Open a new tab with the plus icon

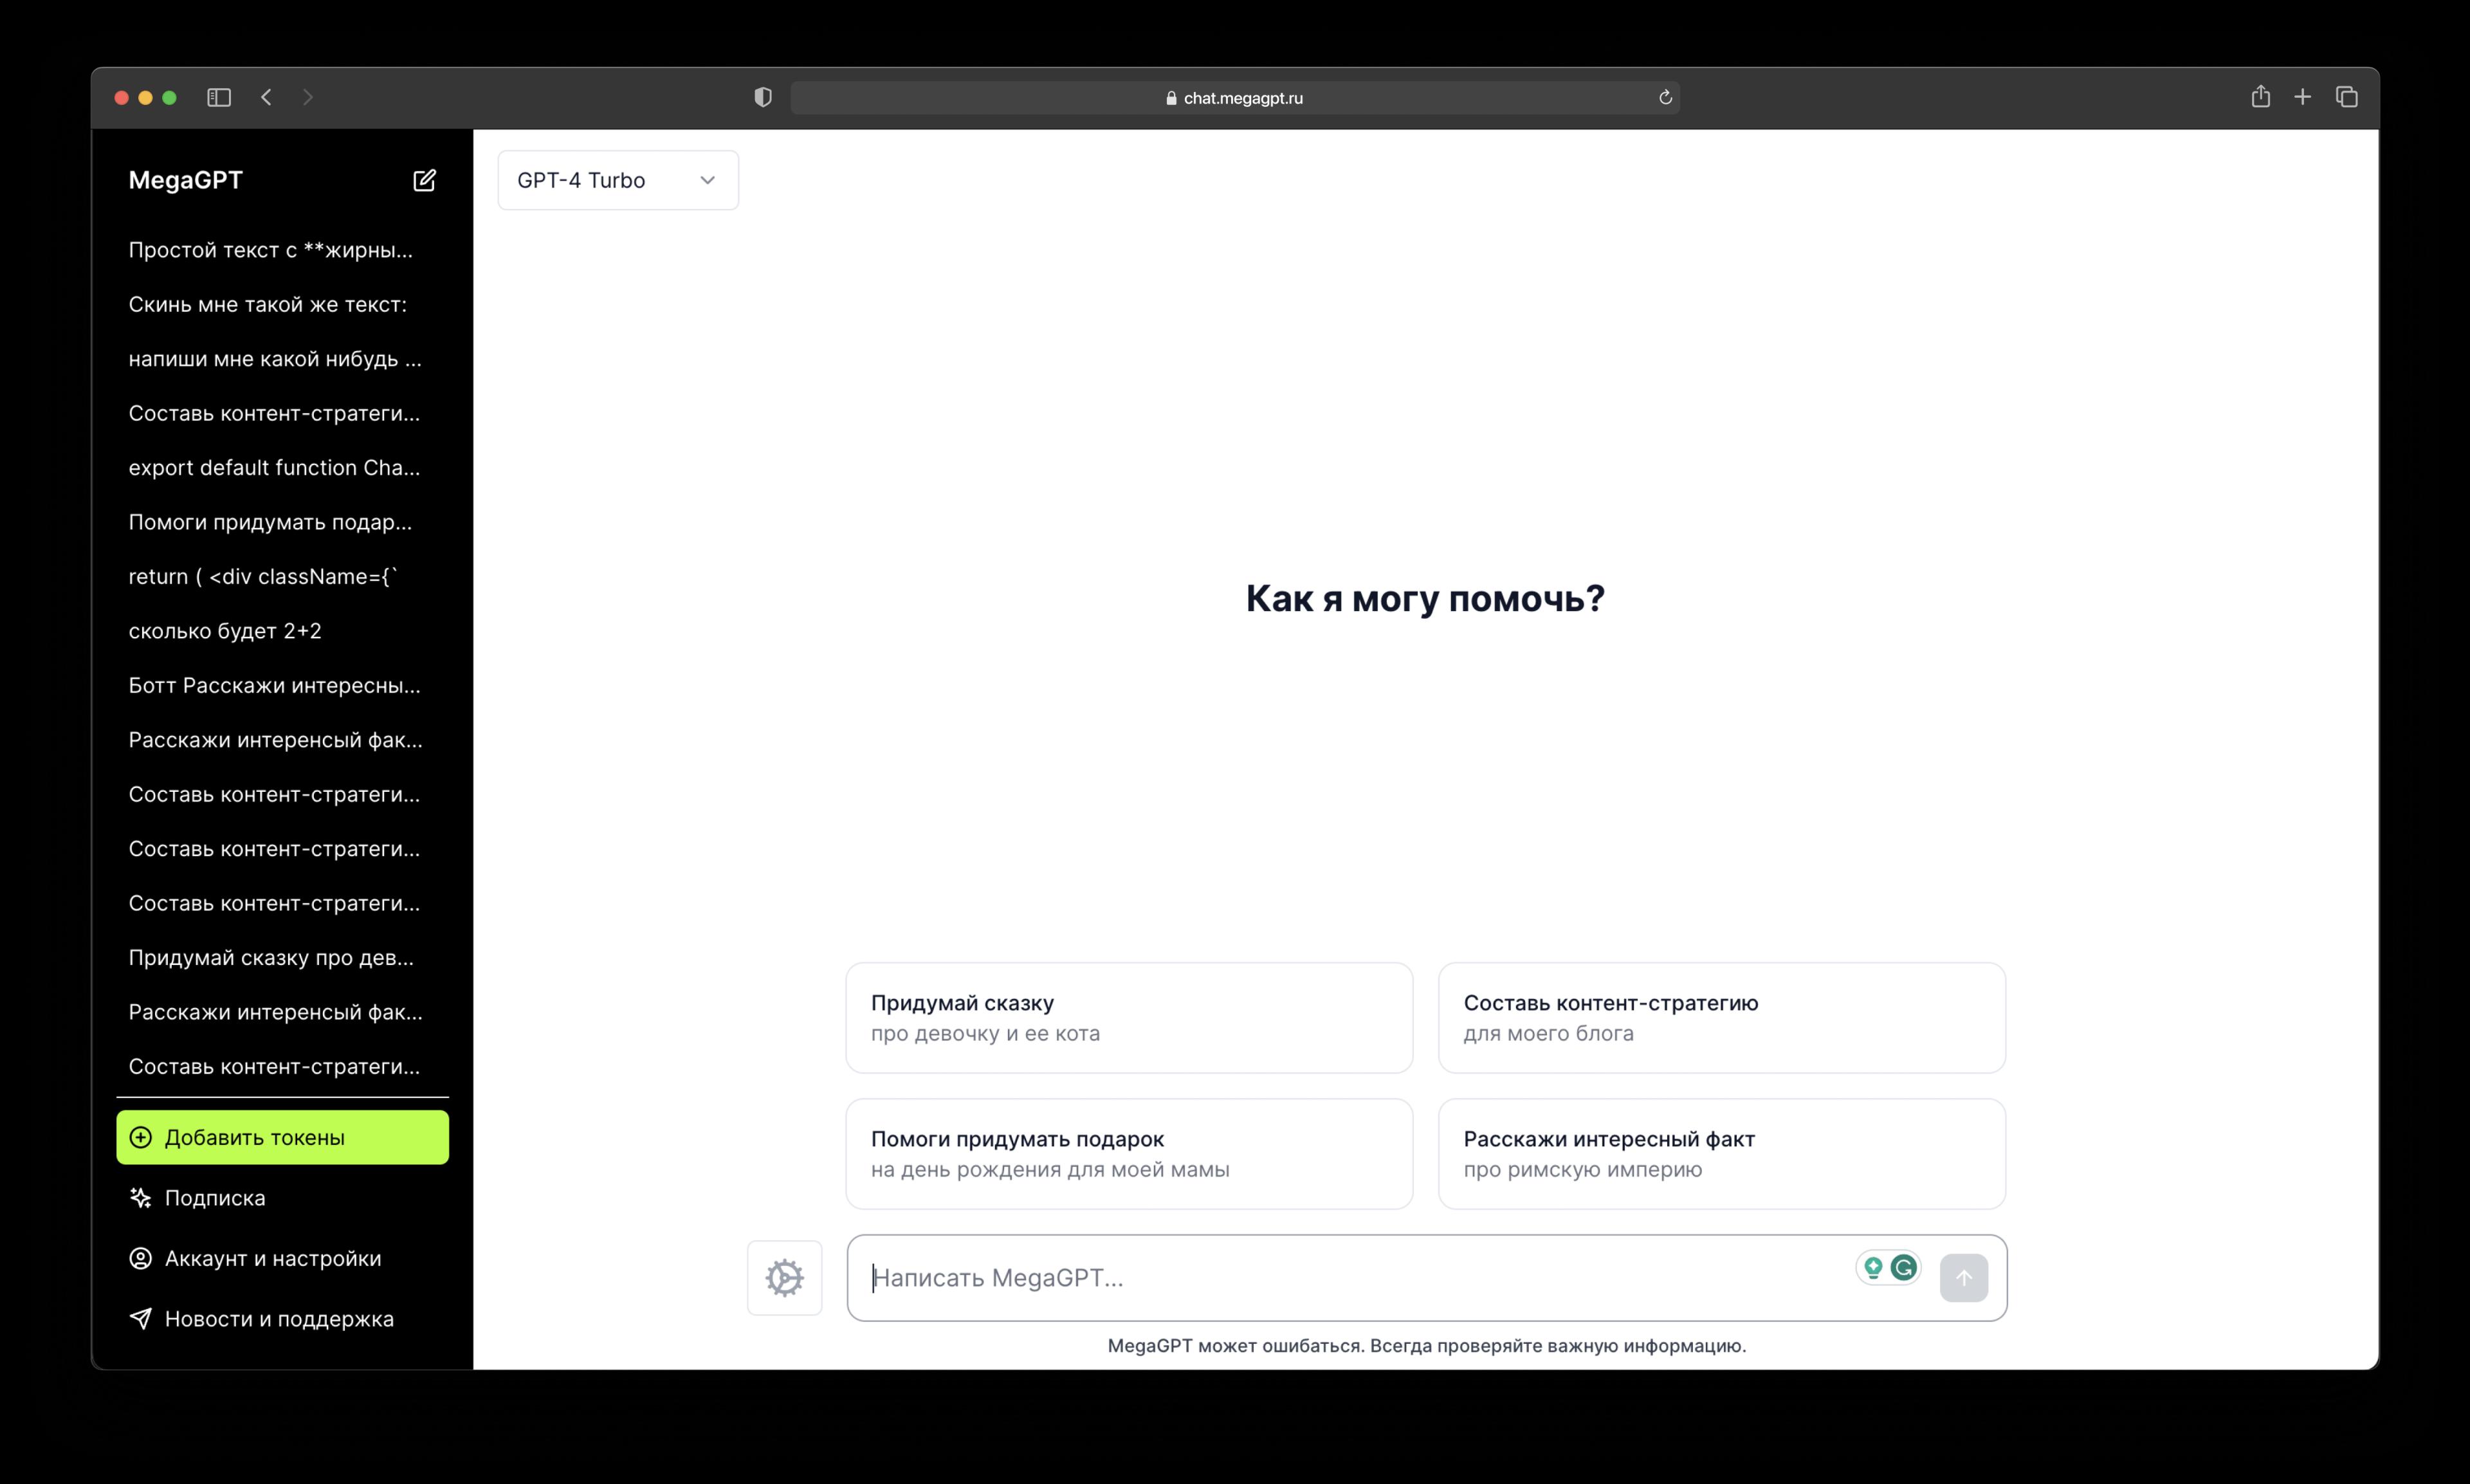click(x=2302, y=97)
